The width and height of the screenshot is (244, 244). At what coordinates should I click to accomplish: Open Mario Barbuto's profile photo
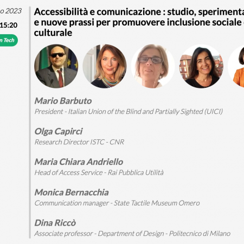click(x=56, y=66)
